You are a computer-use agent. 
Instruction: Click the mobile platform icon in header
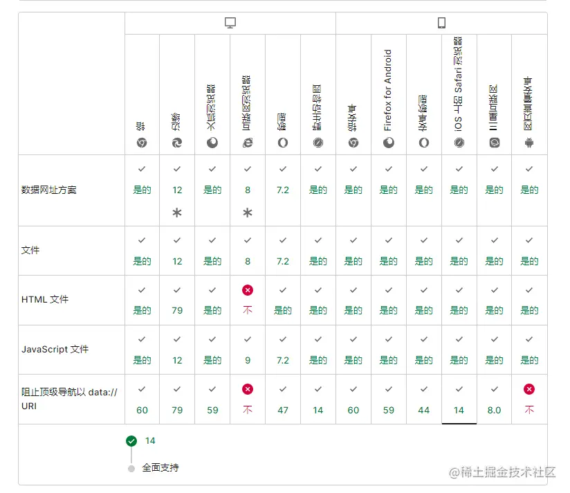(x=441, y=23)
